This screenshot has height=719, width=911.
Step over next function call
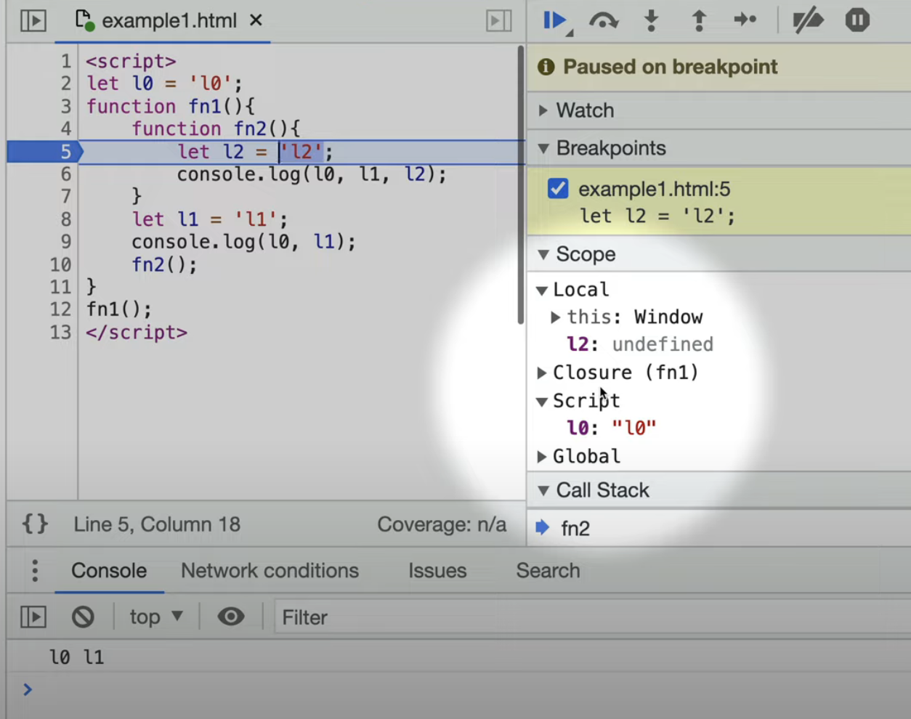pos(603,20)
